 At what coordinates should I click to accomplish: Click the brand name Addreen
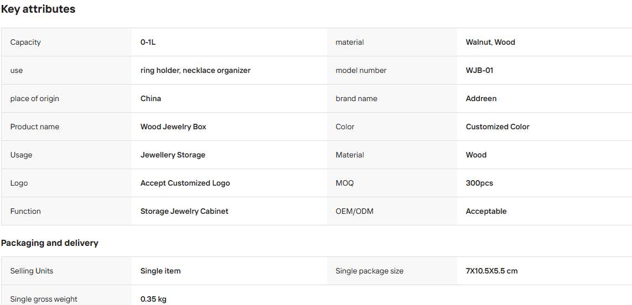(x=481, y=98)
